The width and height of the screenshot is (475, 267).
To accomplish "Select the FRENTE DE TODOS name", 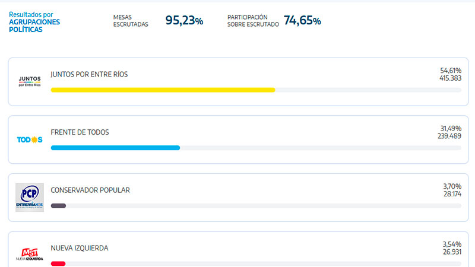I will [x=80, y=132].
